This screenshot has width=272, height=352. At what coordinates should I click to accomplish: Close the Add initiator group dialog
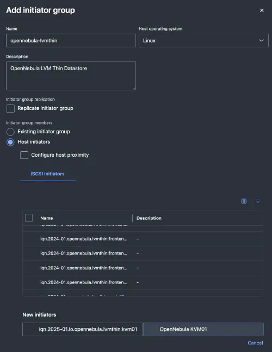coord(262,10)
